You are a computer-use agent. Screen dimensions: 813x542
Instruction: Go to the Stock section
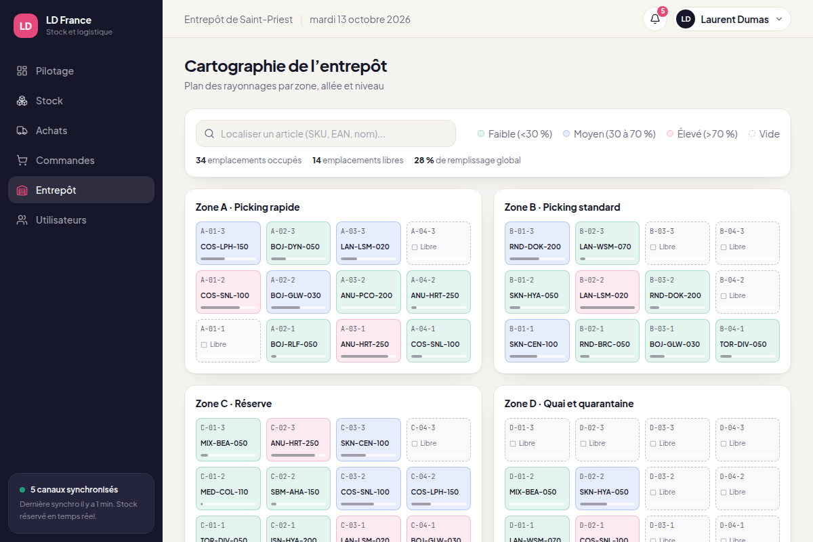tap(81, 101)
